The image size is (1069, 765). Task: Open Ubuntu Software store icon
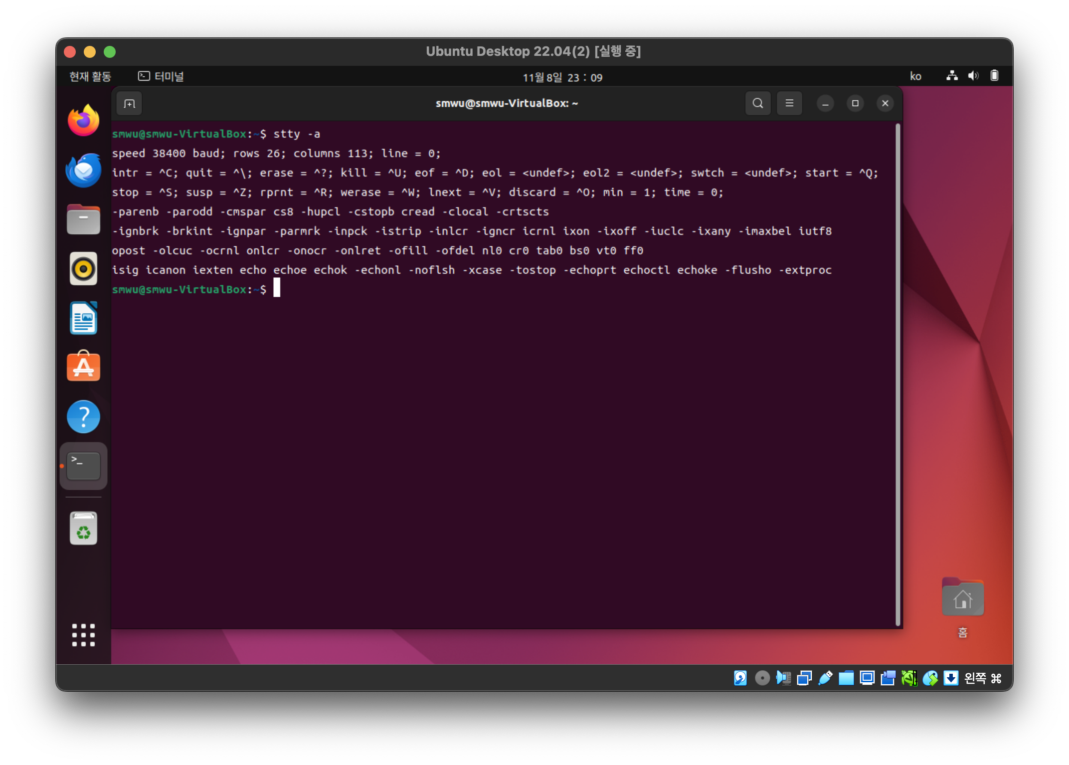(83, 367)
